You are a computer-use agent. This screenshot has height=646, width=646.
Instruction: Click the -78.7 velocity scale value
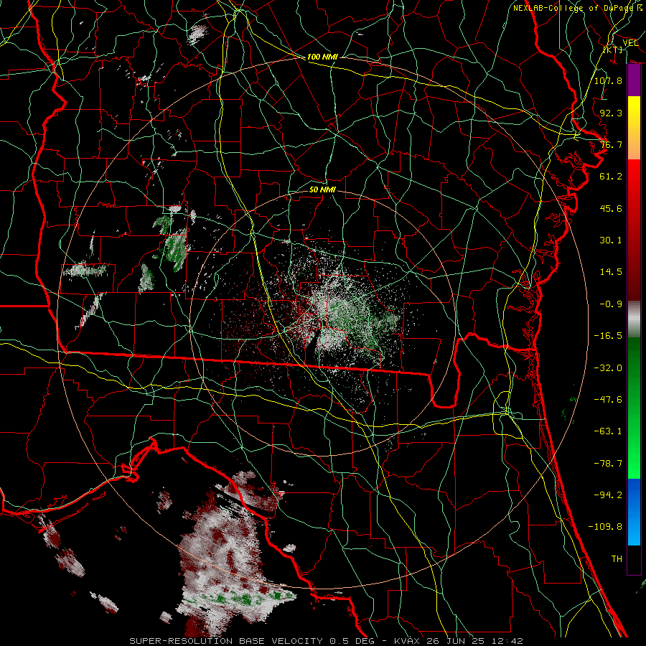(x=608, y=464)
